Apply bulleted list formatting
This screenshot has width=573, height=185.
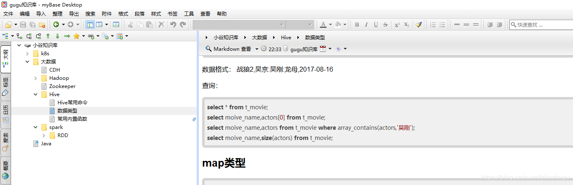pos(442,25)
